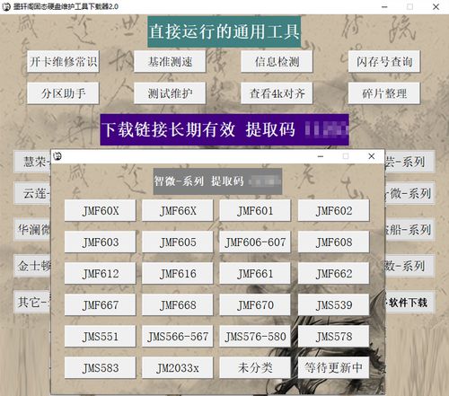Click the JMS576-580 button

tap(255, 336)
